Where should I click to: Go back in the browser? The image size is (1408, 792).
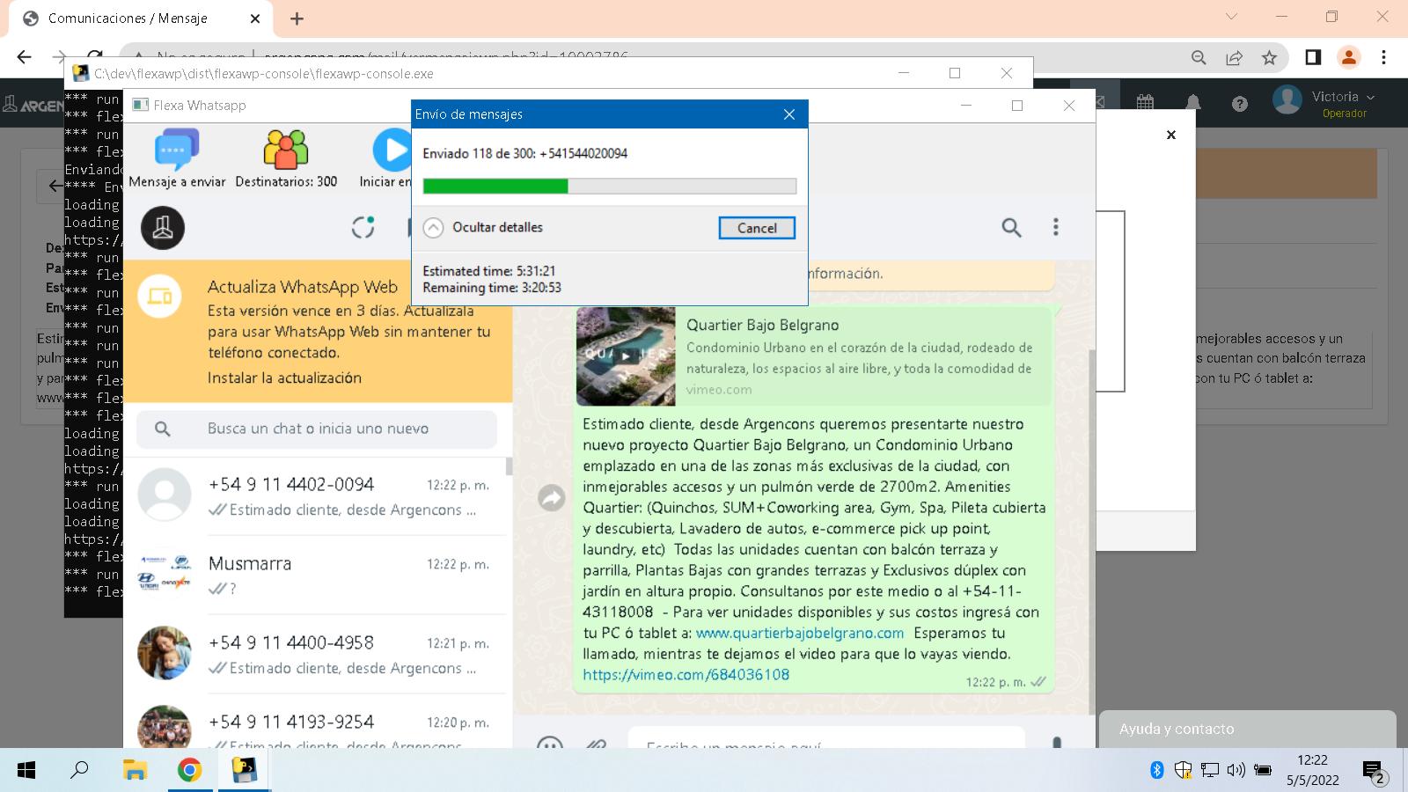click(25, 57)
